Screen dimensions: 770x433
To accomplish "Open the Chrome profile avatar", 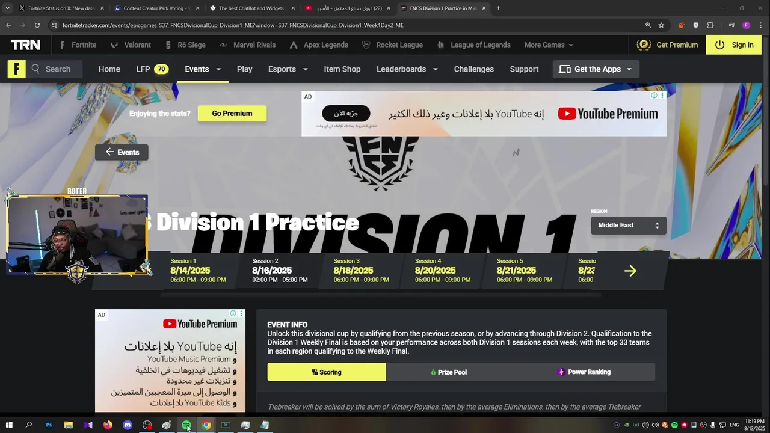I will click(746, 25).
